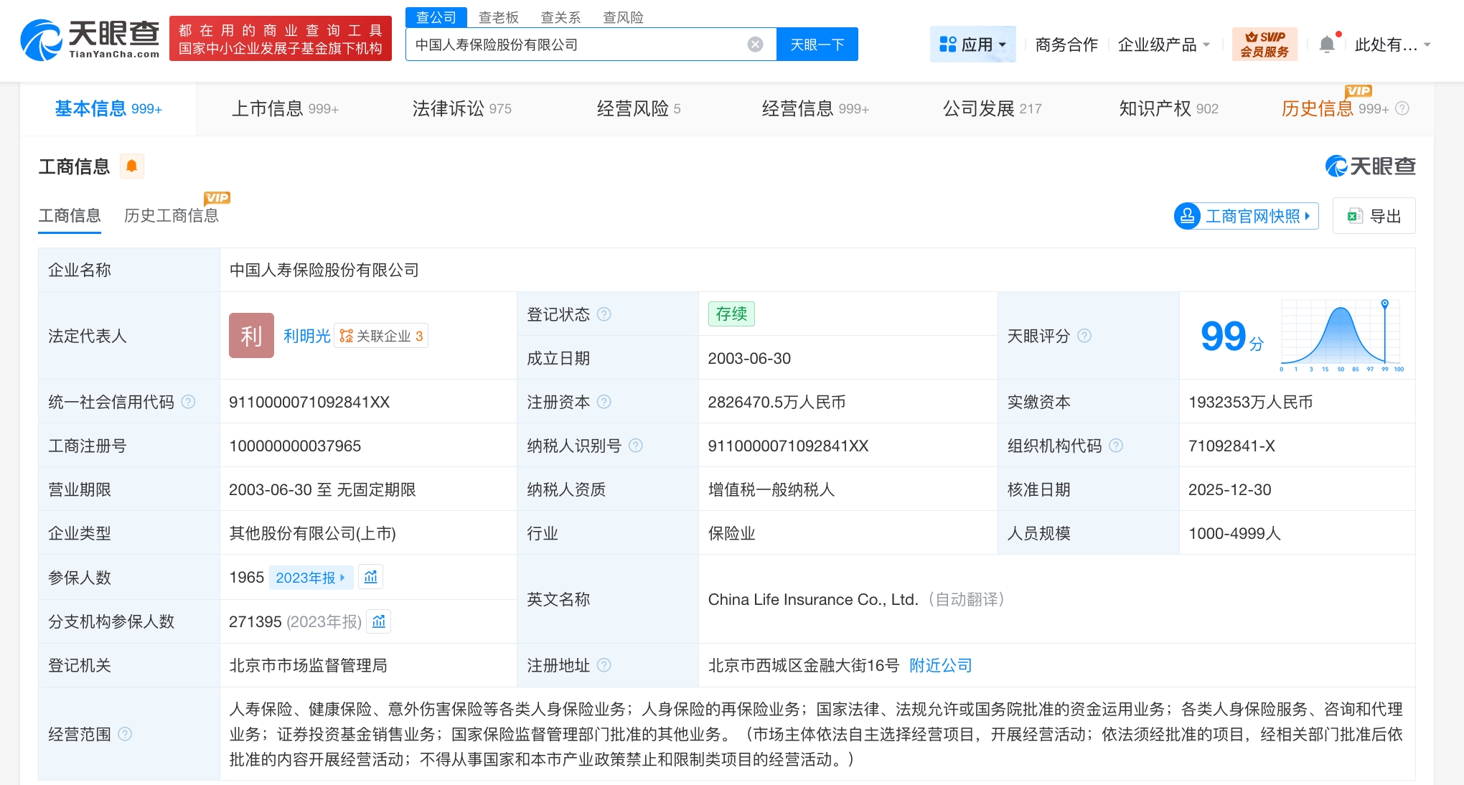Open chart icon next to 2023年报
The image size is (1464, 785).
pos(370,577)
